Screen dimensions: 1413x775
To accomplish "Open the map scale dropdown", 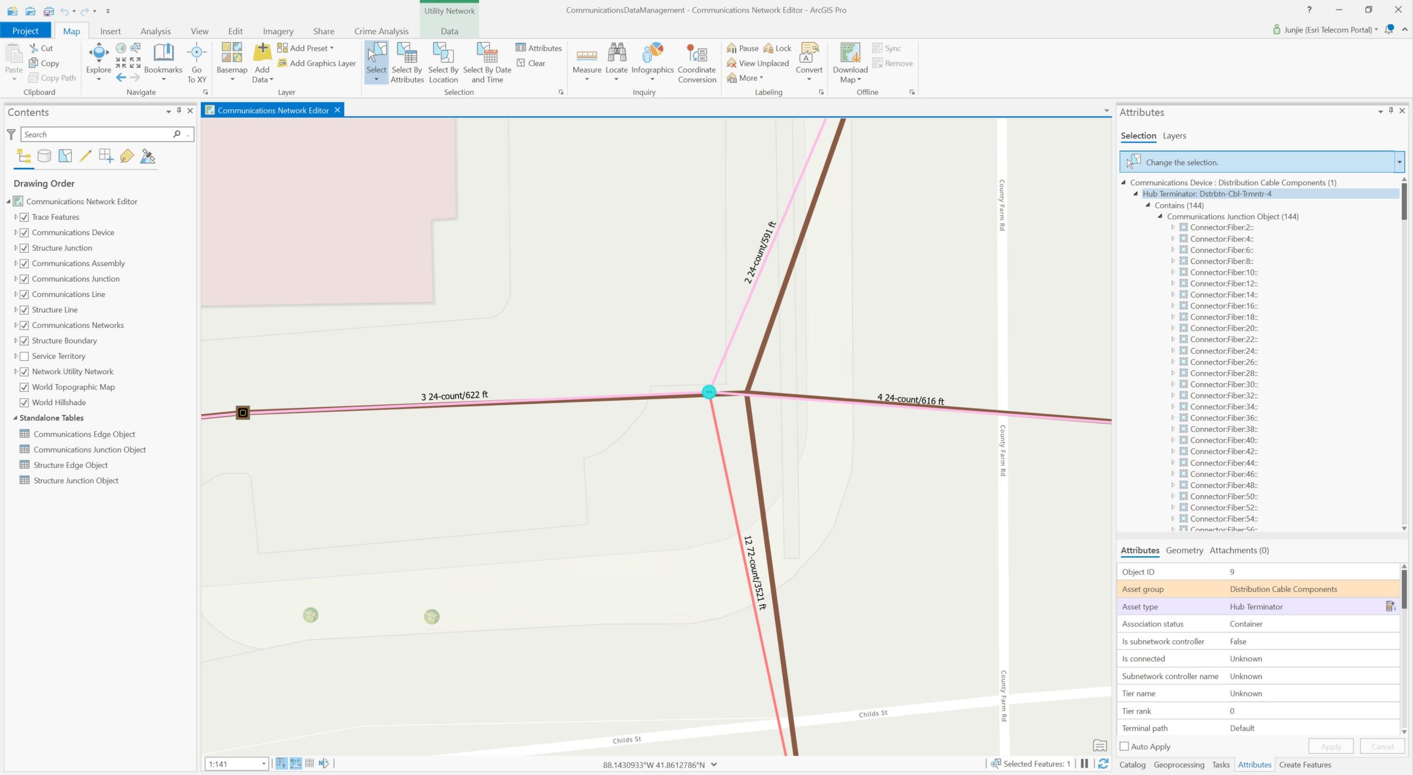I will [264, 764].
